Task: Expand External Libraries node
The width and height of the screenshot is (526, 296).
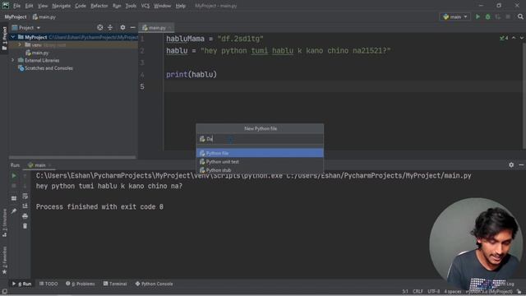Action: [13, 60]
